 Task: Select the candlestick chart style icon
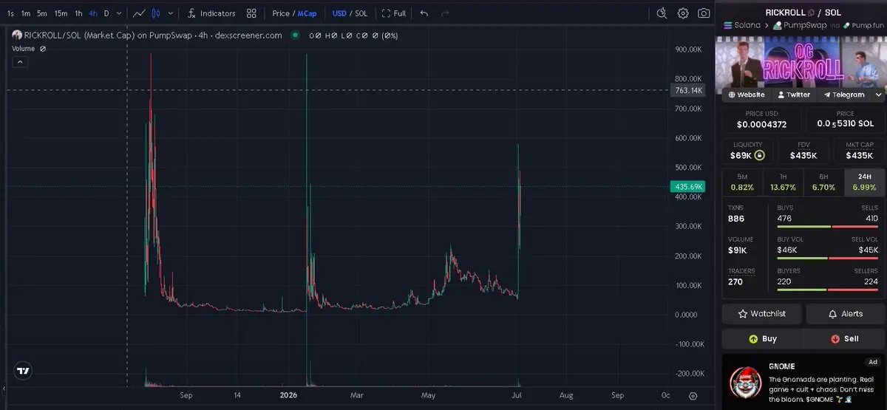(x=156, y=13)
